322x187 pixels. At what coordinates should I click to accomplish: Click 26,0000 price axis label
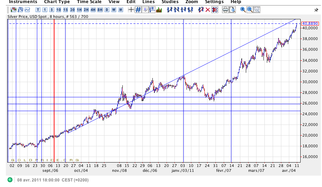click(310, 103)
